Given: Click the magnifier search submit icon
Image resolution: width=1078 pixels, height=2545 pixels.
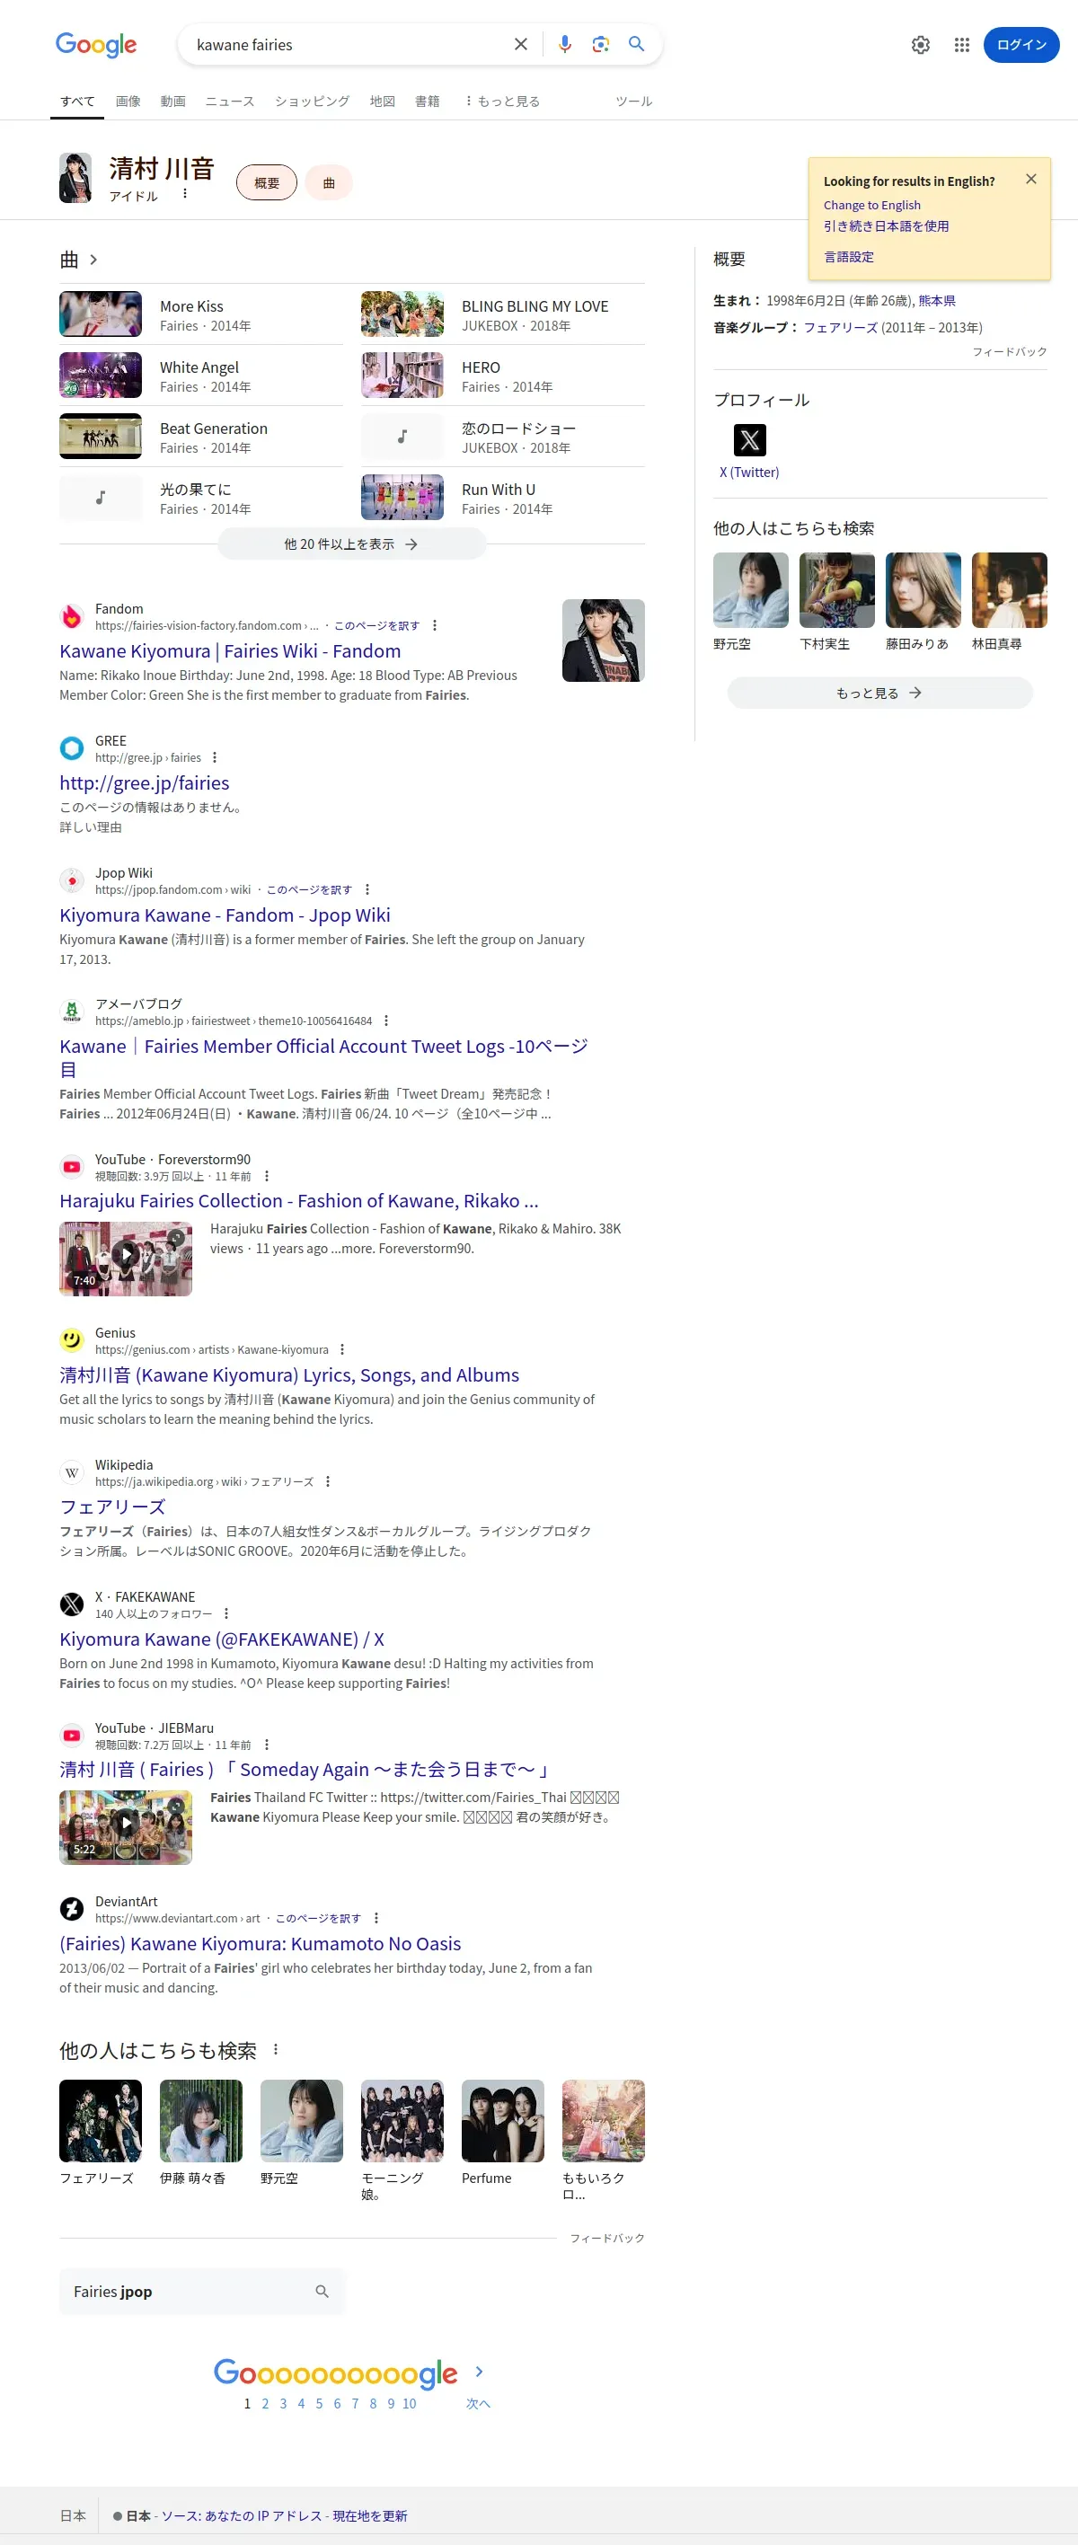Looking at the screenshot, I should tap(636, 44).
